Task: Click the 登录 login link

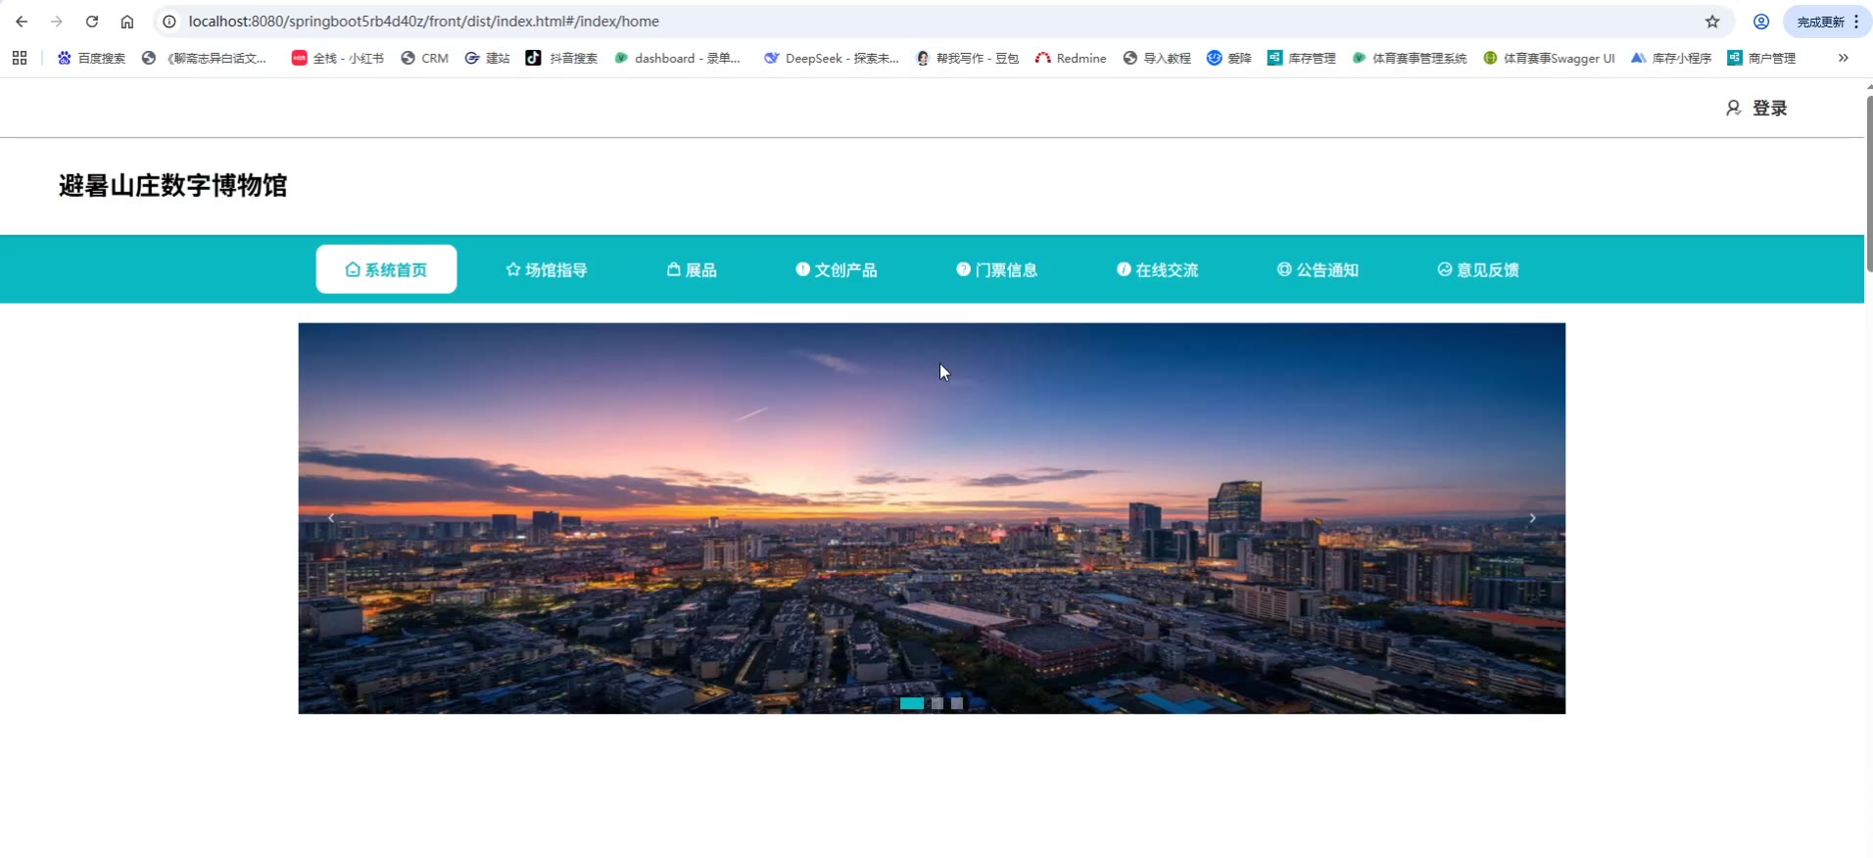Action: click(1756, 108)
